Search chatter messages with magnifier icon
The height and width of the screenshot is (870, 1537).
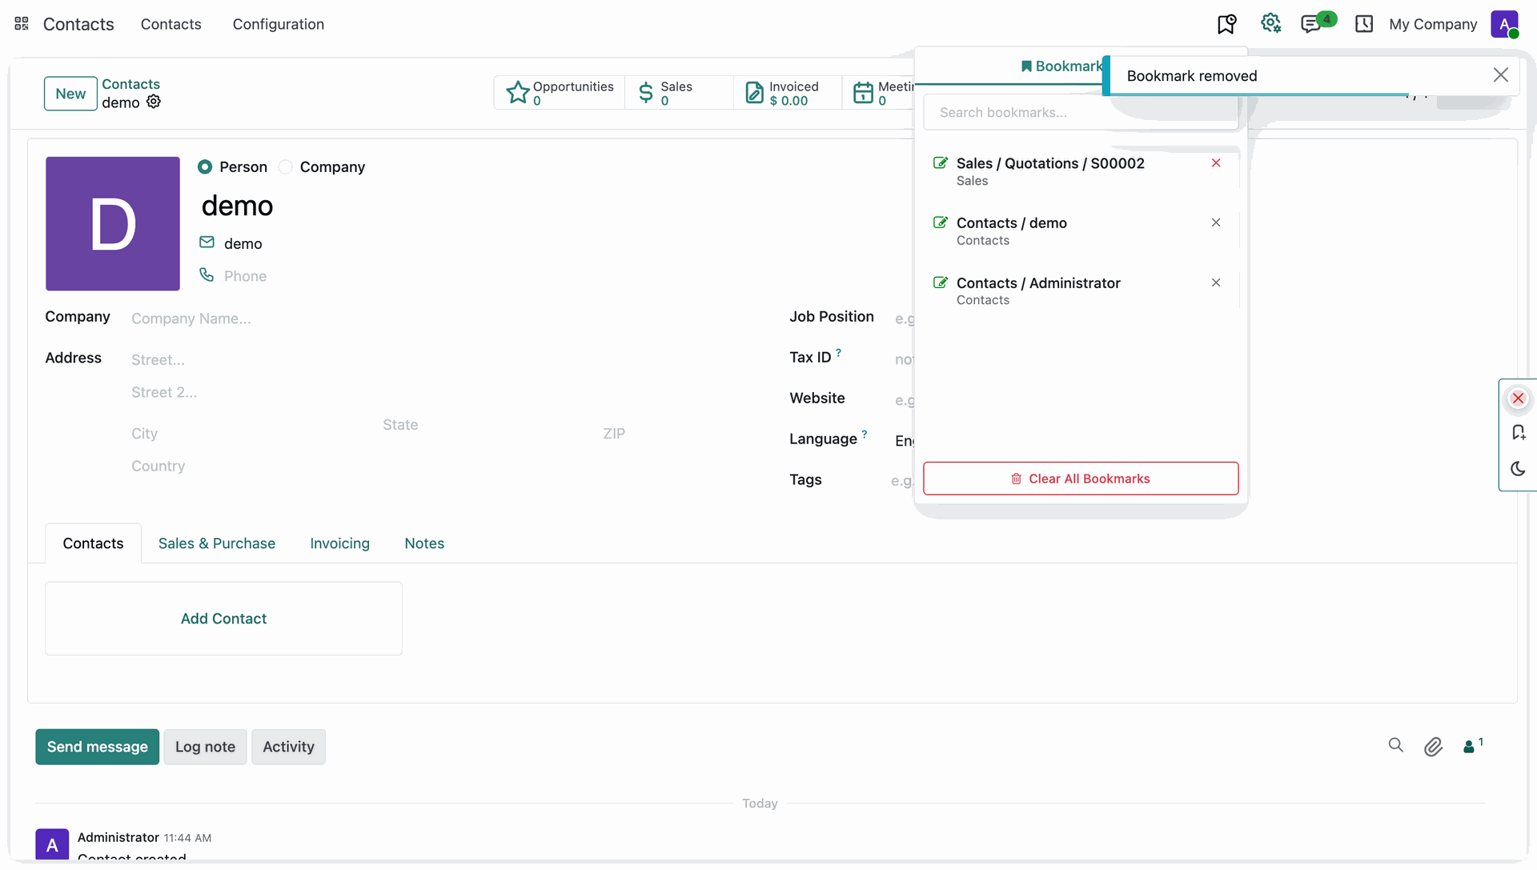click(x=1396, y=746)
